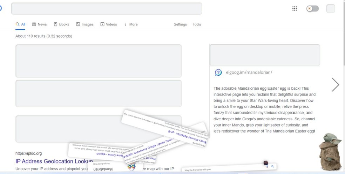The height and width of the screenshot is (174, 345).
Task: Click the grey placeholder above the elgoog.im link
Action: click(265, 55)
